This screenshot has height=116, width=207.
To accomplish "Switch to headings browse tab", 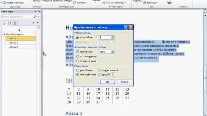I will click(4, 23).
